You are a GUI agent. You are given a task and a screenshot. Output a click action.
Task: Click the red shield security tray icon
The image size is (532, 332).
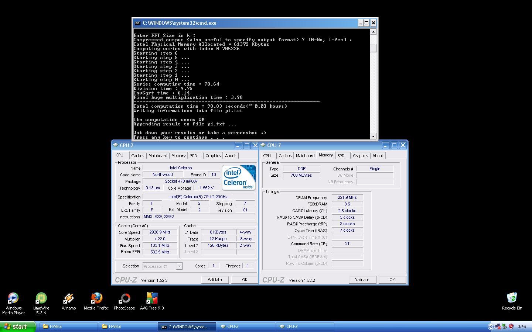(511, 326)
